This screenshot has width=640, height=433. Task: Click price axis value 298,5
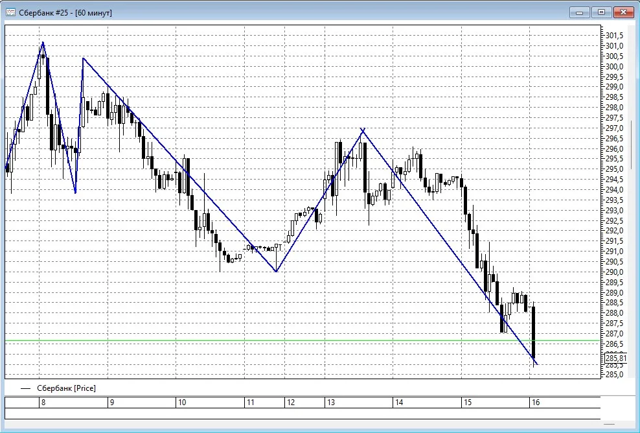(x=614, y=97)
